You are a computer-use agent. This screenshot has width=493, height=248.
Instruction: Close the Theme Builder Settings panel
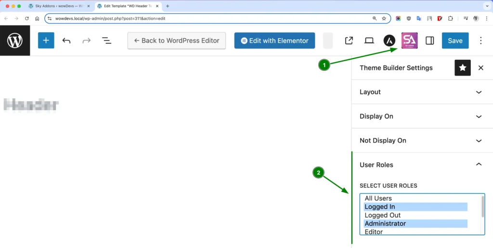click(481, 67)
